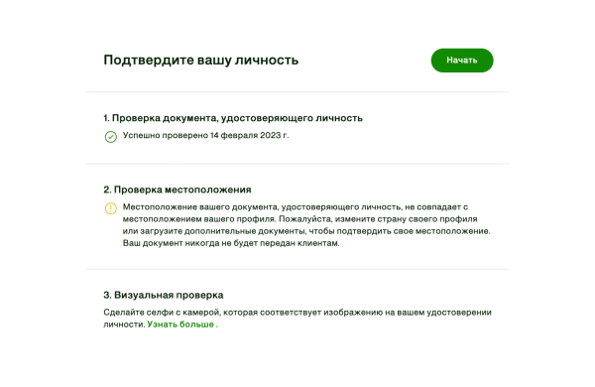The image size is (595, 387).
Task: Click the yellow exclamation warning icon
Action: pyautogui.click(x=110, y=208)
